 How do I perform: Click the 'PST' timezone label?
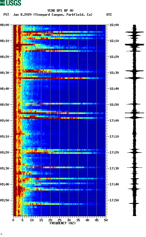tap(6, 15)
